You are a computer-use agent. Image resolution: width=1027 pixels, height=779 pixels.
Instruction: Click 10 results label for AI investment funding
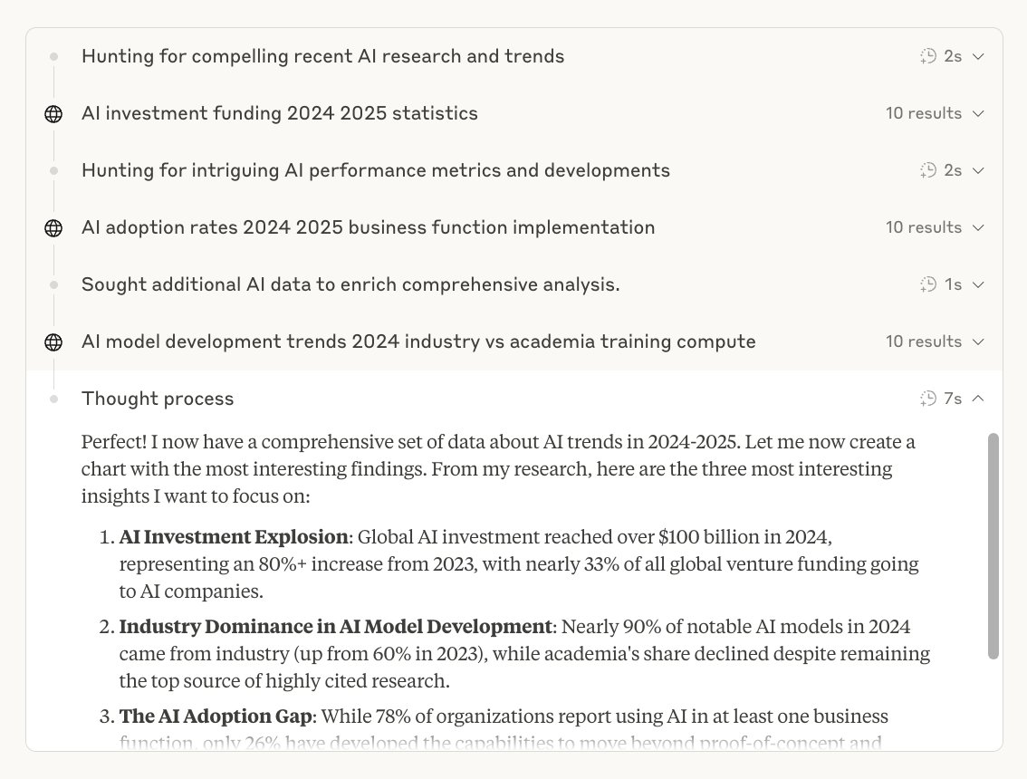point(924,113)
